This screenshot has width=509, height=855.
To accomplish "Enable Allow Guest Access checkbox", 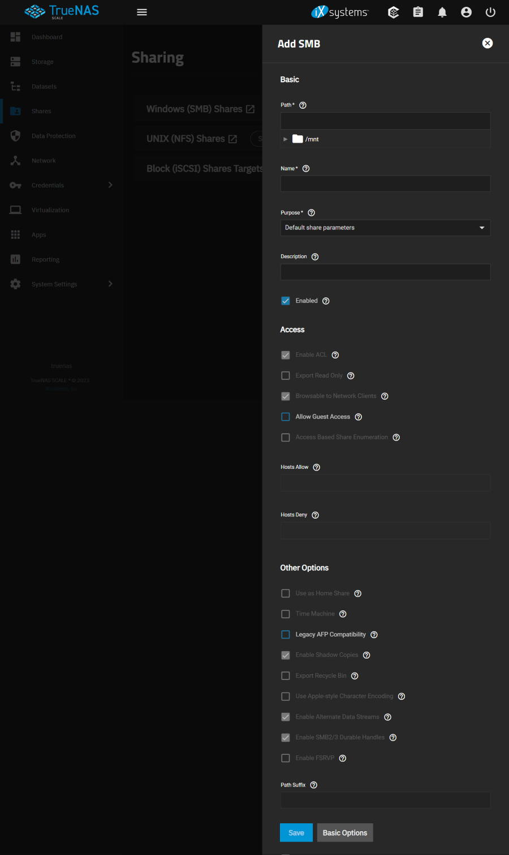I will pos(286,417).
